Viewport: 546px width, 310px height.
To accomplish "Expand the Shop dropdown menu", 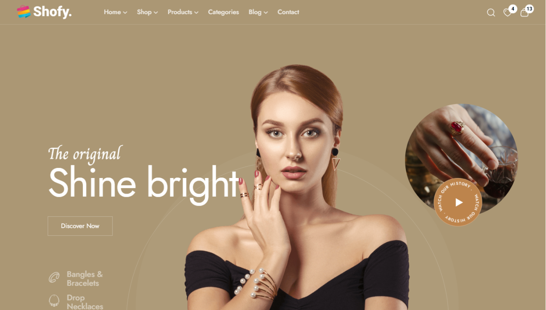I will click(x=147, y=12).
